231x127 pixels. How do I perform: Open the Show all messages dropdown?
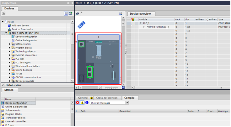pos(127,103)
